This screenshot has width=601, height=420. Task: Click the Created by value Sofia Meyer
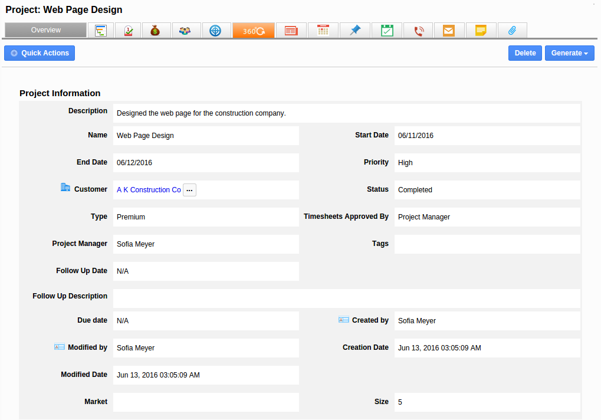[416, 321]
